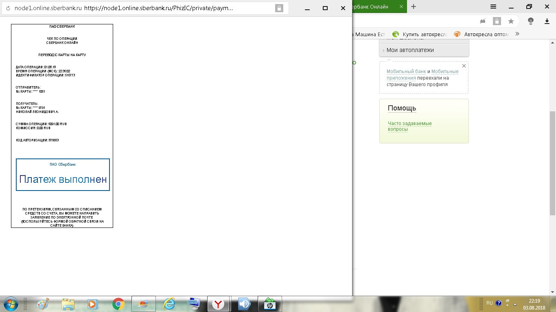Open Windows Explorer from taskbar
The height and width of the screenshot is (312, 556).
coord(68,304)
